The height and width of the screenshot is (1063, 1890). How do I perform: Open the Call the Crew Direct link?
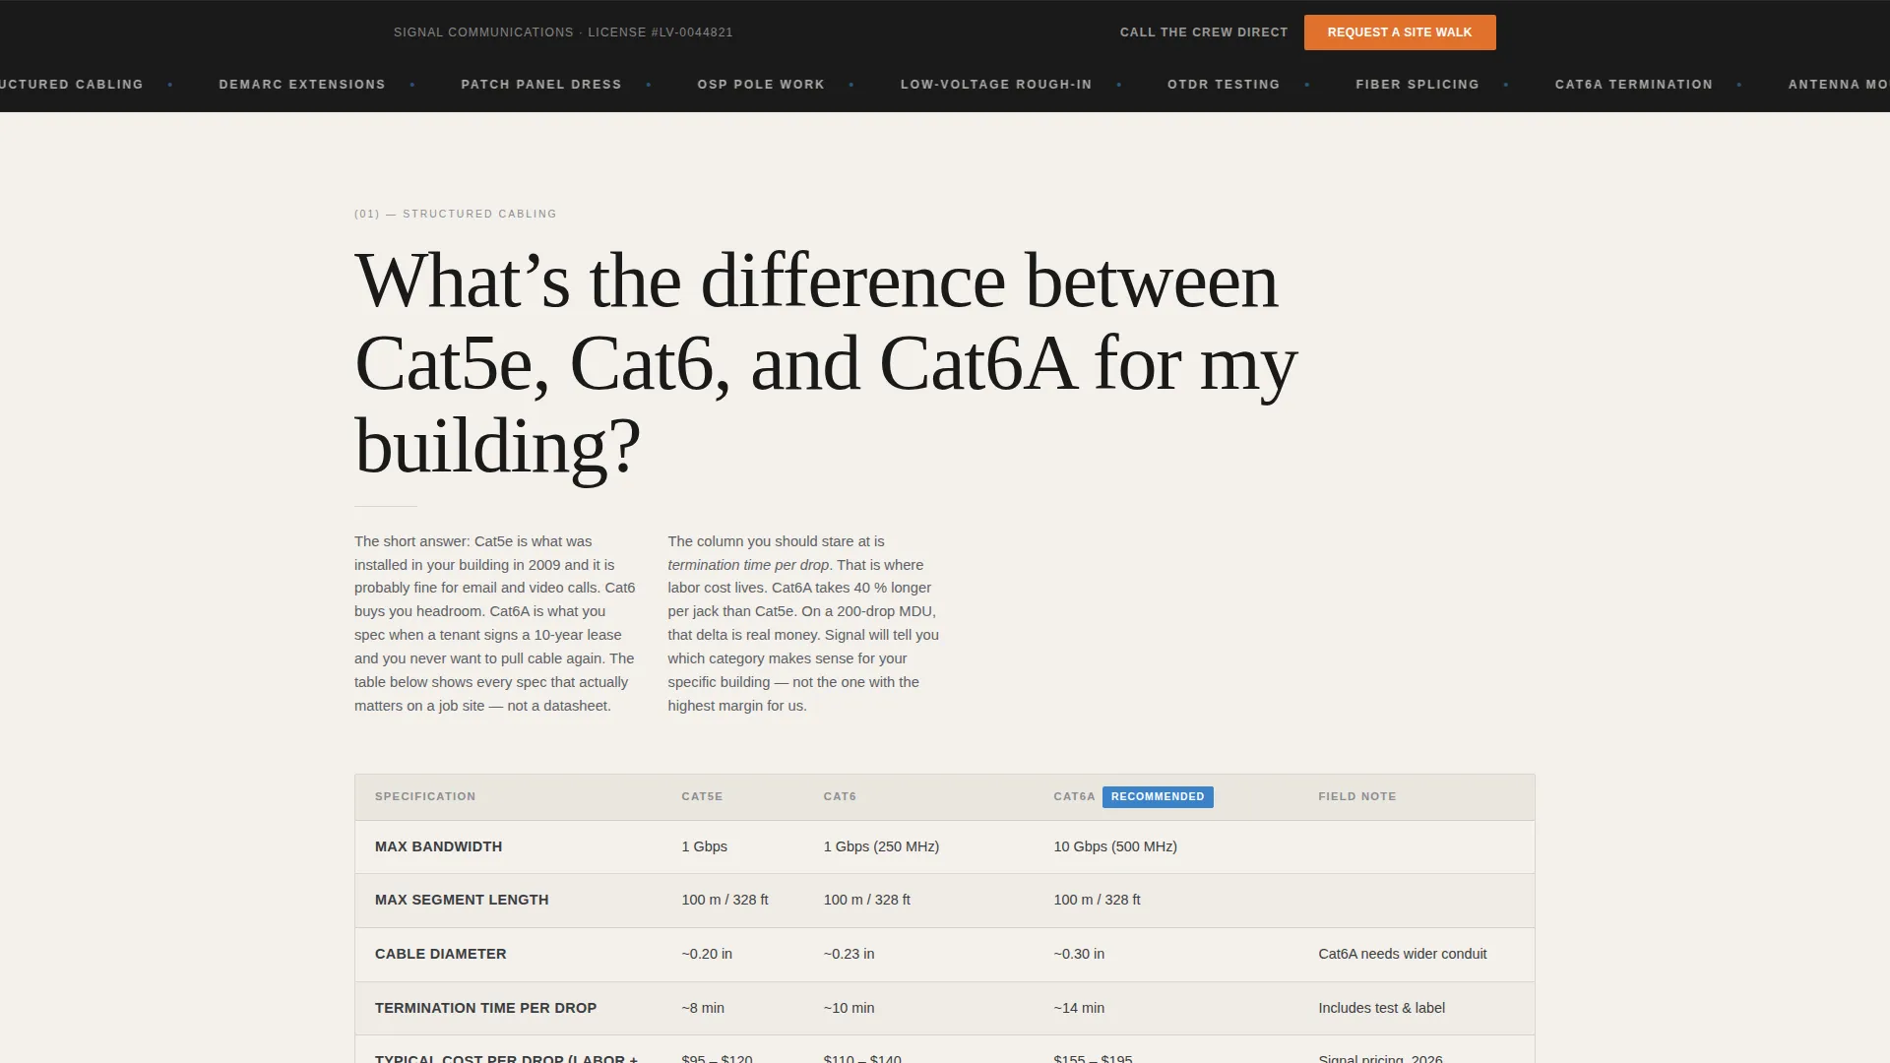[1203, 32]
